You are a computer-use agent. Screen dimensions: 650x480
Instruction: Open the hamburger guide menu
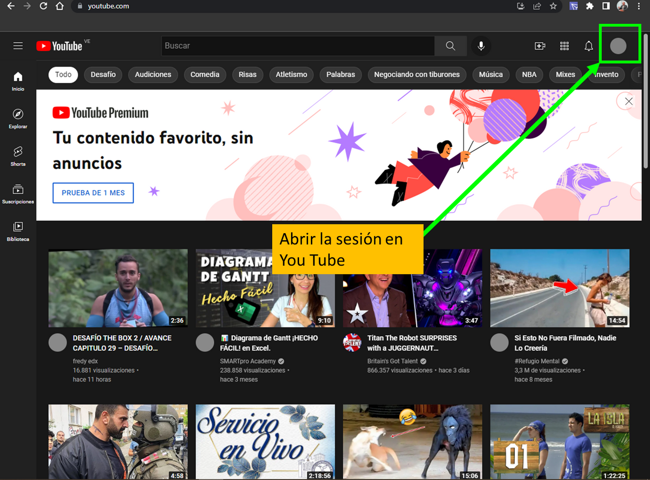click(18, 46)
